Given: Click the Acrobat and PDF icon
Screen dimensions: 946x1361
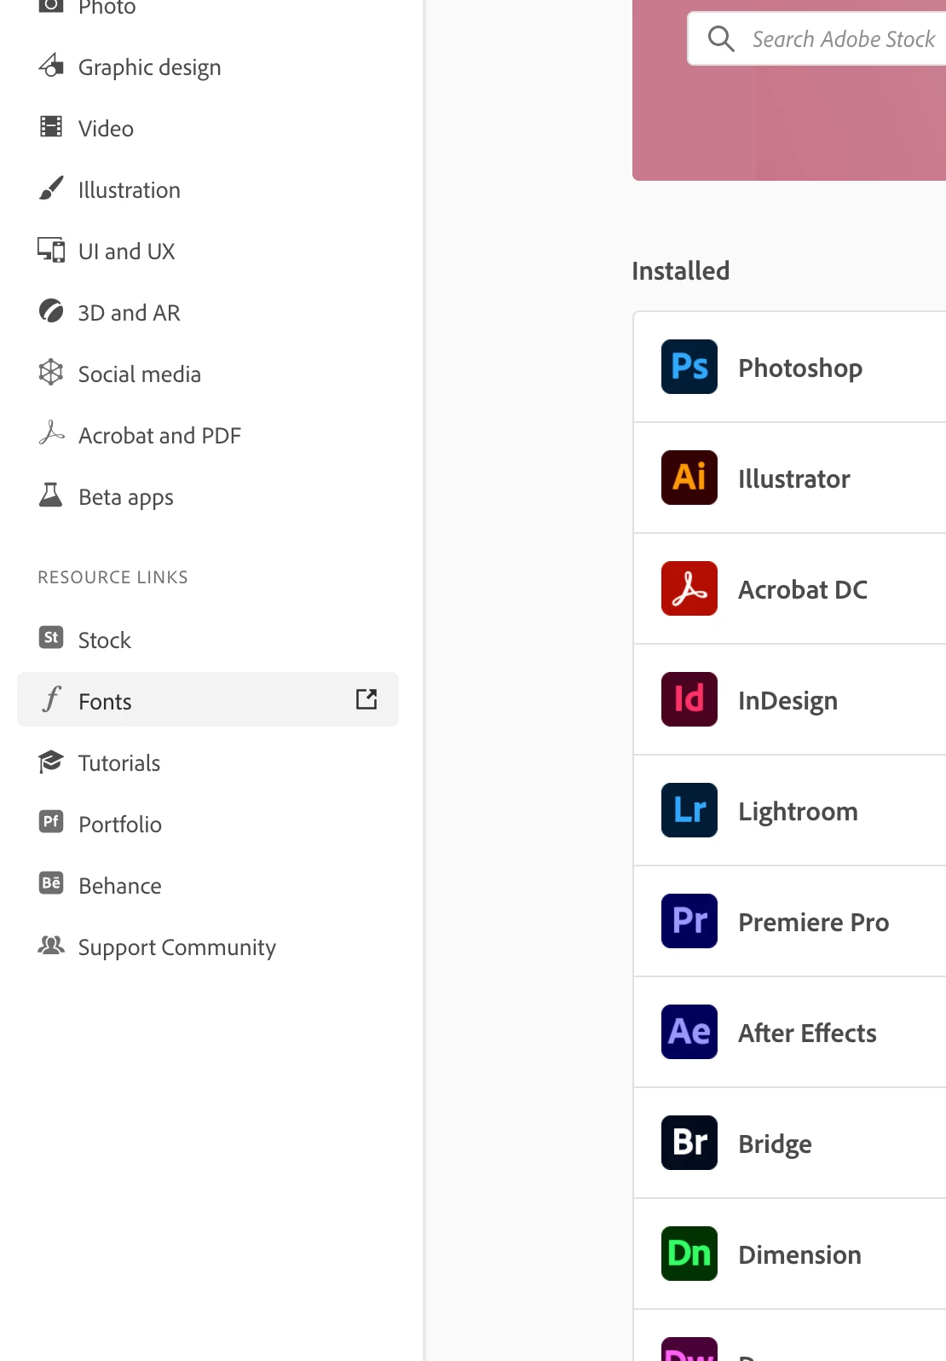Looking at the screenshot, I should (x=51, y=433).
